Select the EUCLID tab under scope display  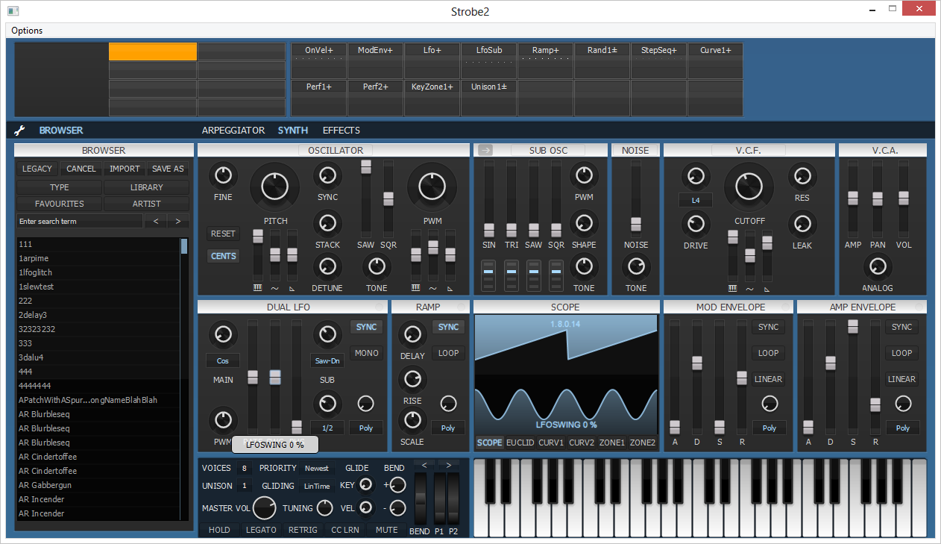point(520,443)
